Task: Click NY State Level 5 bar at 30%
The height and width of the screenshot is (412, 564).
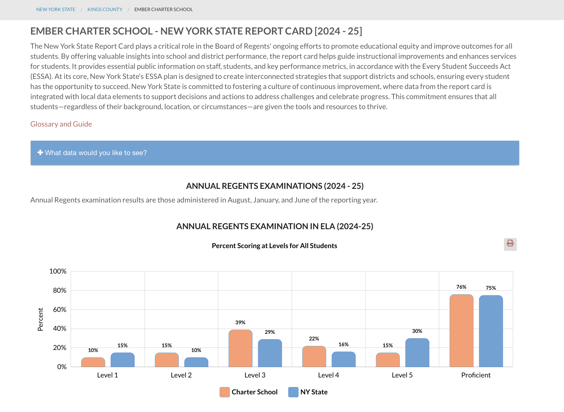Action: point(417,352)
